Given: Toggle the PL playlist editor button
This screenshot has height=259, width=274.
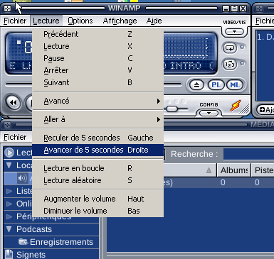Looking at the screenshot, I should 216,85.
